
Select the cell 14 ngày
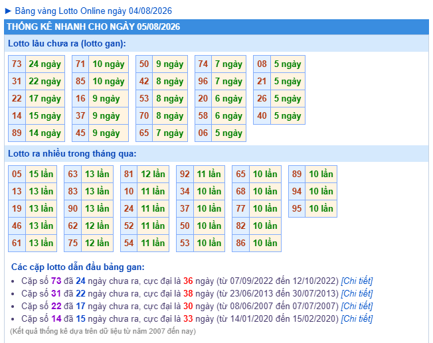[x=45, y=133]
